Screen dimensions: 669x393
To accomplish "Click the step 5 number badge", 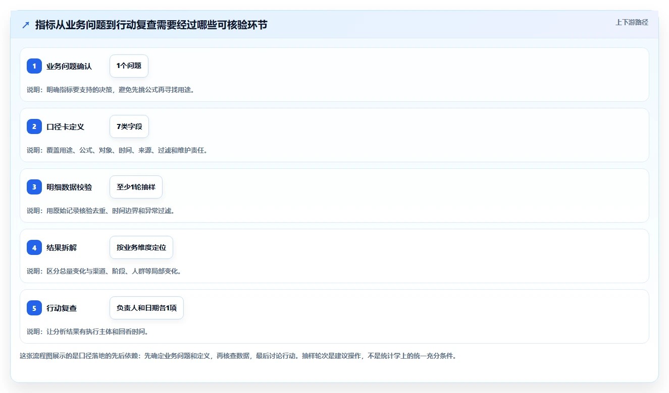I will click(x=34, y=308).
